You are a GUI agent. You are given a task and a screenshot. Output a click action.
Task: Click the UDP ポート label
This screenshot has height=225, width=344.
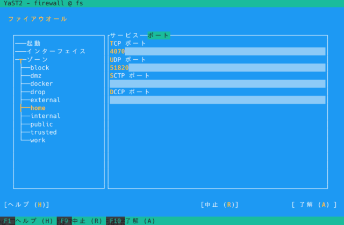click(128, 60)
